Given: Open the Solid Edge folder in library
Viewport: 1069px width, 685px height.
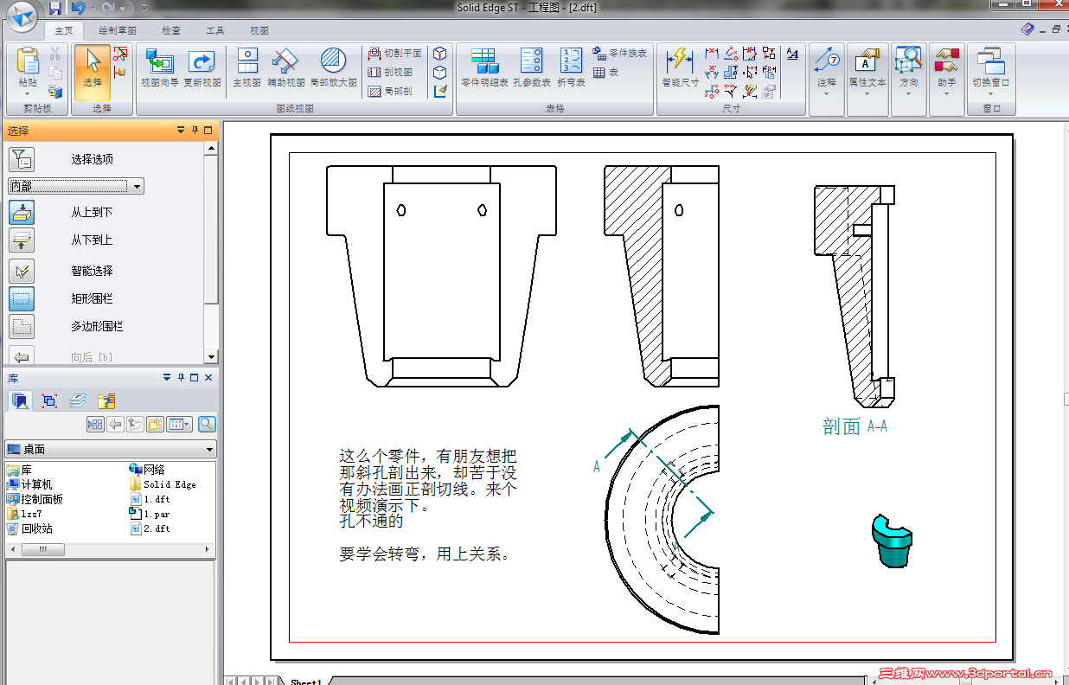Looking at the screenshot, I should pyautogui.click(x=163, y=484).
